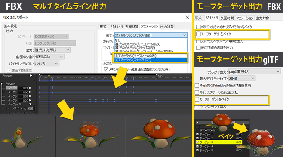This screenshot has height=157, width=283.
Task: Enable モーフターゲットをベイク in the glTF panel
Action: (197, 99)
